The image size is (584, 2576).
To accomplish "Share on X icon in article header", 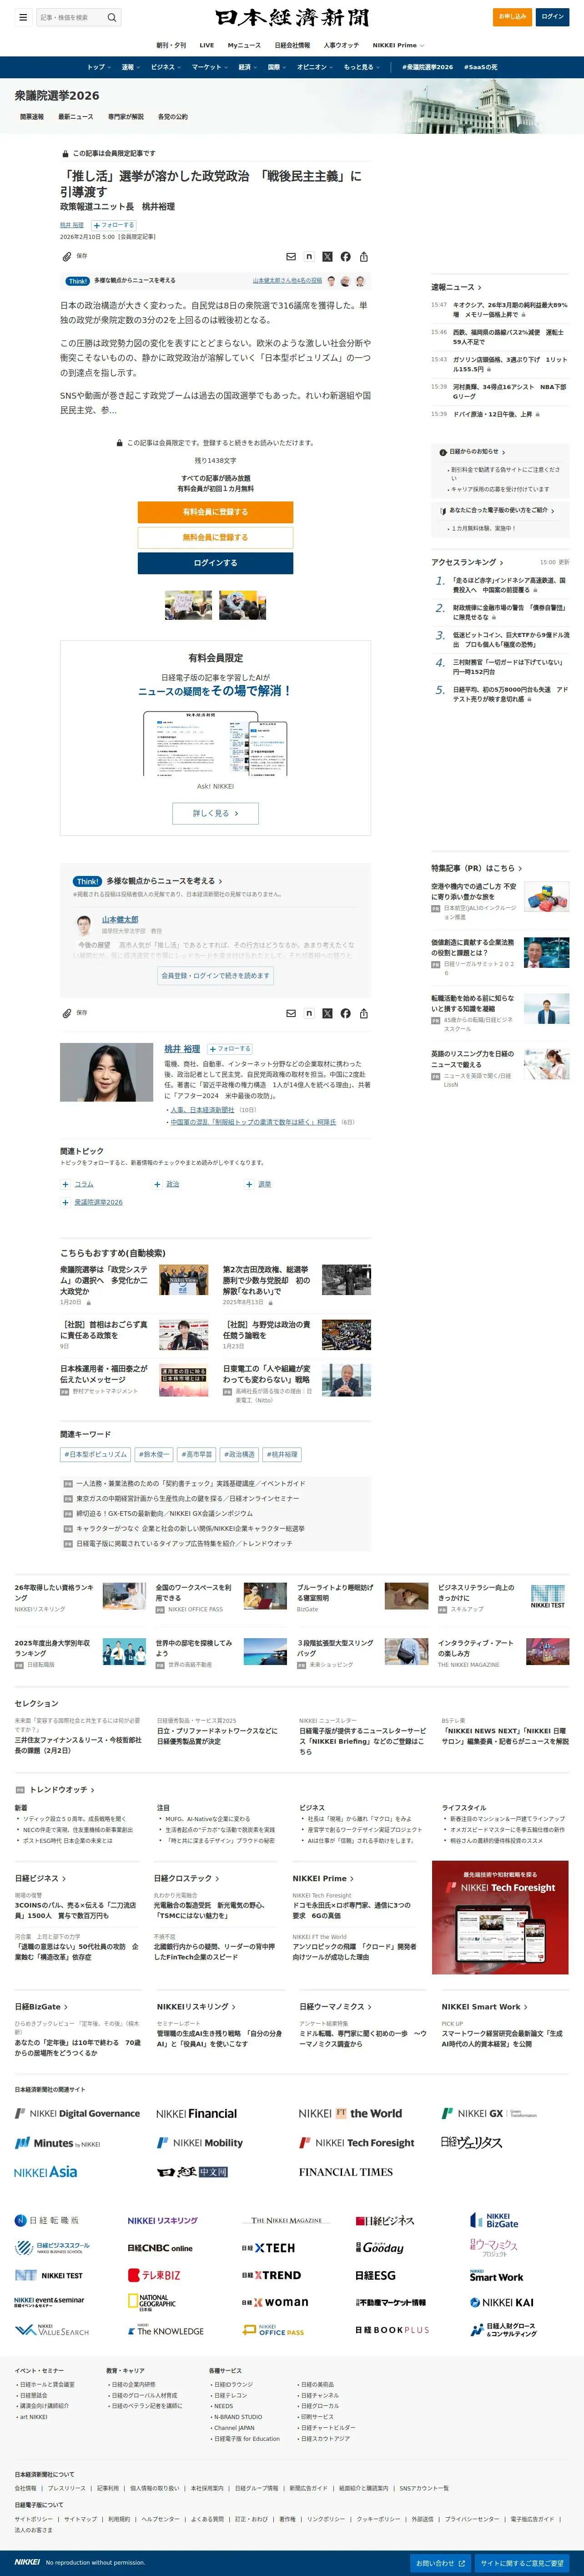I will [327, 257].
